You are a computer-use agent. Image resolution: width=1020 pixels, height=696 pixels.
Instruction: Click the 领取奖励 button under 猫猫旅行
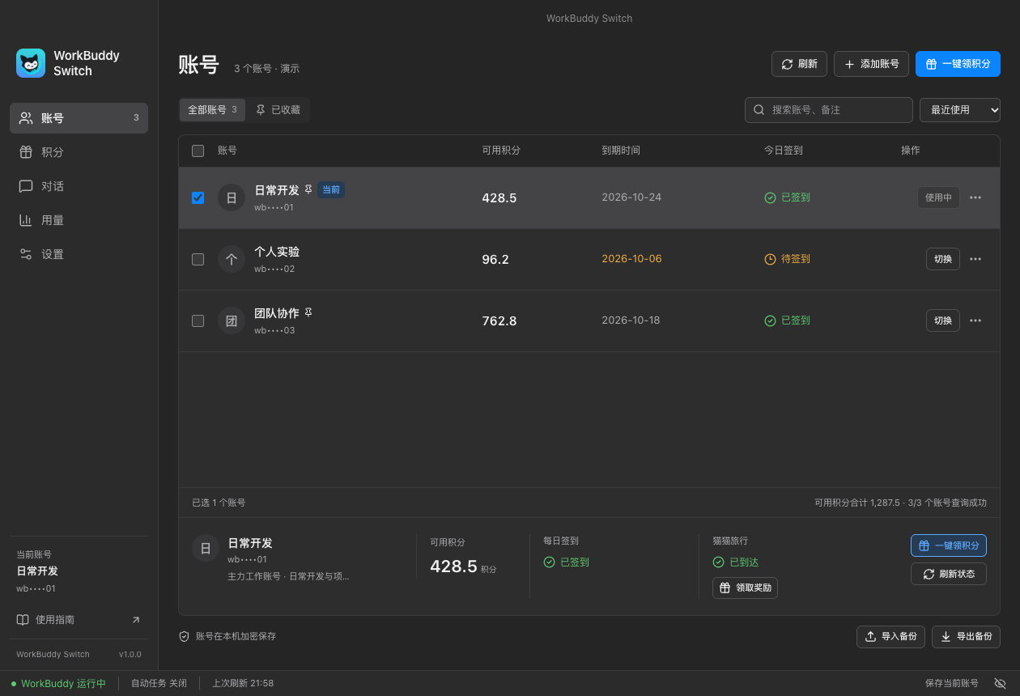745,588
